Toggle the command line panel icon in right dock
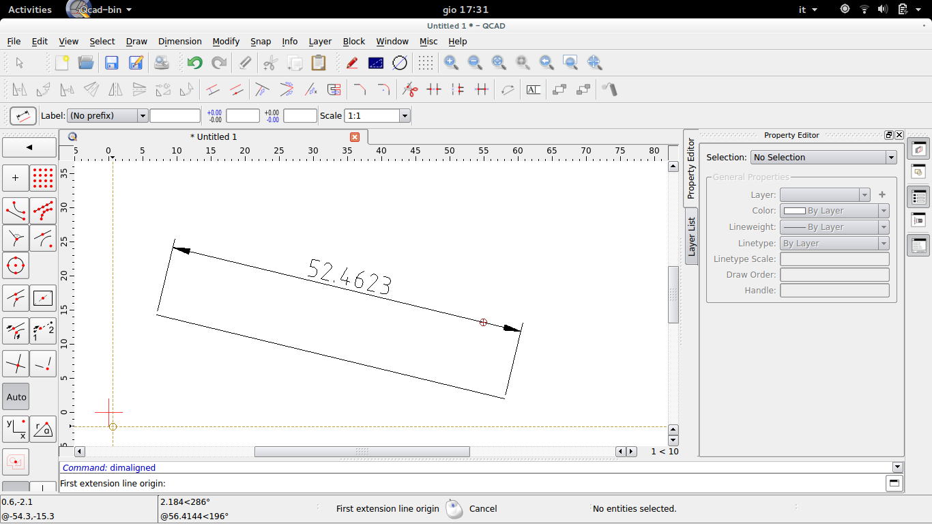932x524 pixels. 918,245
